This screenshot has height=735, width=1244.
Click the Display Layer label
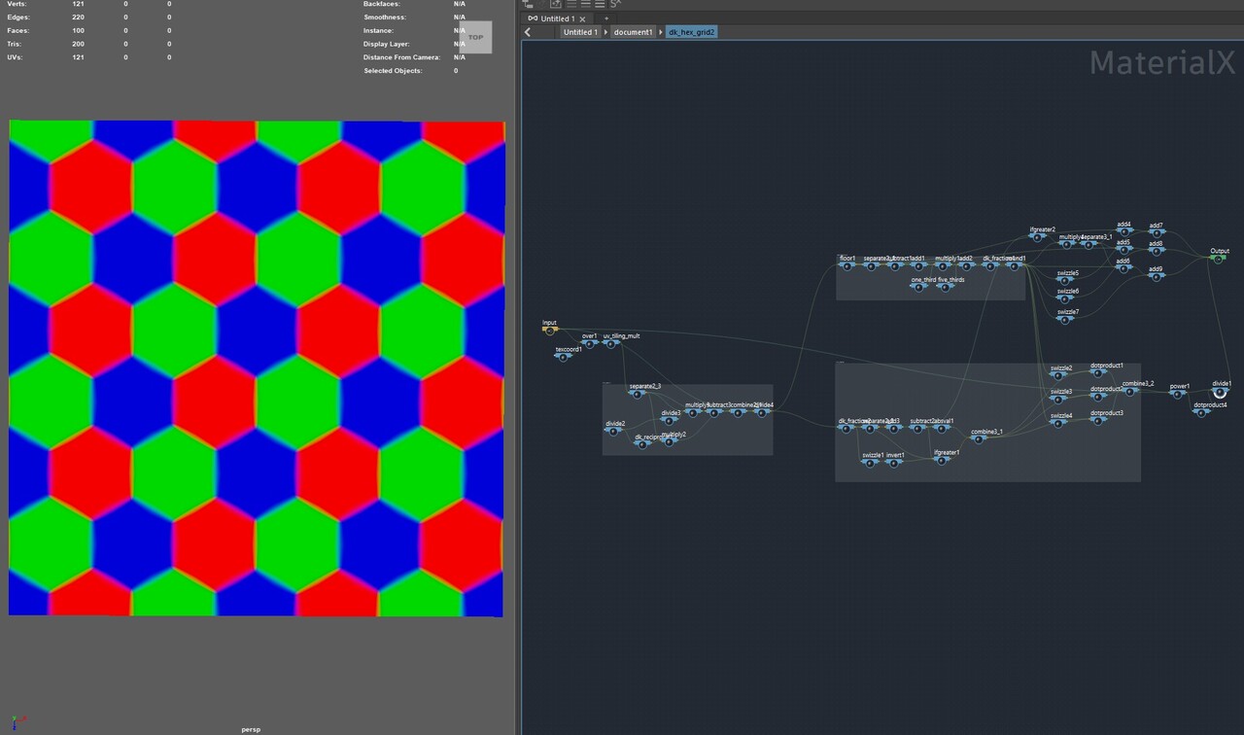387,44
